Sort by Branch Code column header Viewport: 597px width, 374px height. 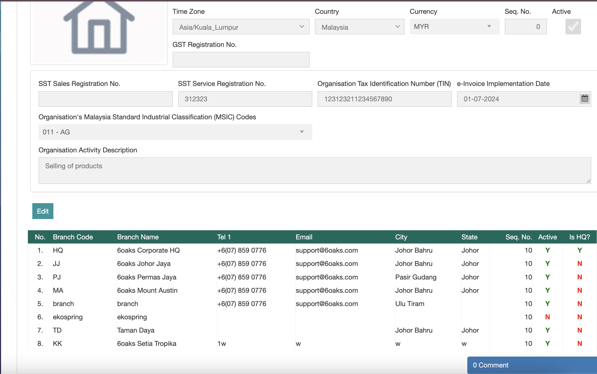coord(73,237)
